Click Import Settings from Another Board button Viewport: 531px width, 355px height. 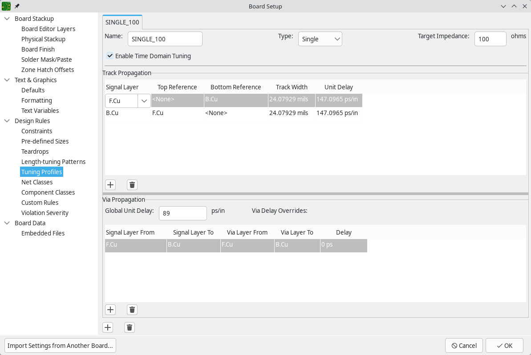tap(60, 346)
